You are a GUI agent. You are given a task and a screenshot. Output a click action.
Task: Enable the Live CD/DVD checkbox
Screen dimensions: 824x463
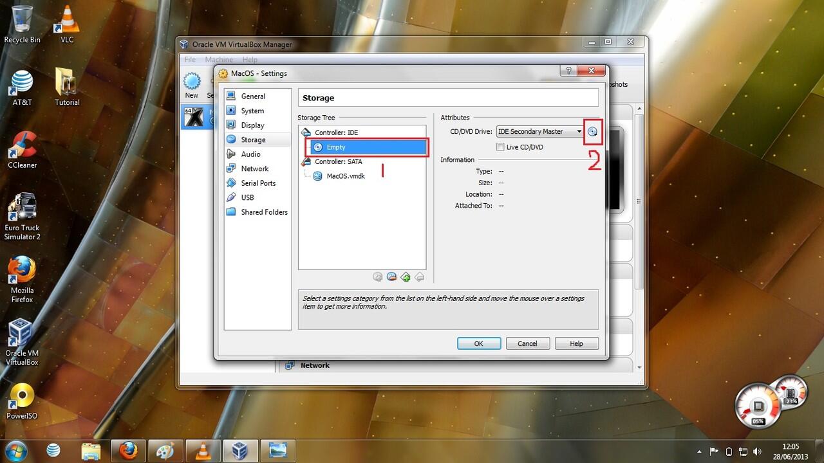(x=500, y=147)
